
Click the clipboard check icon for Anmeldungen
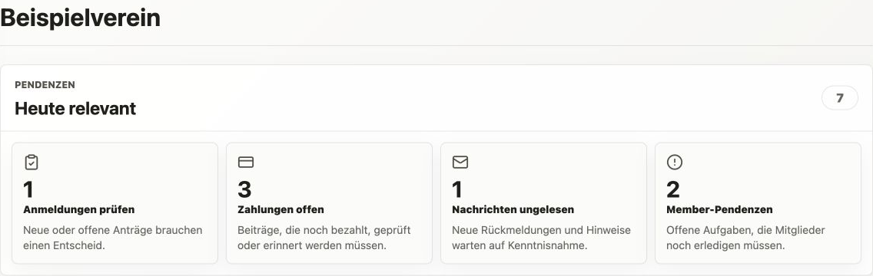32,163
